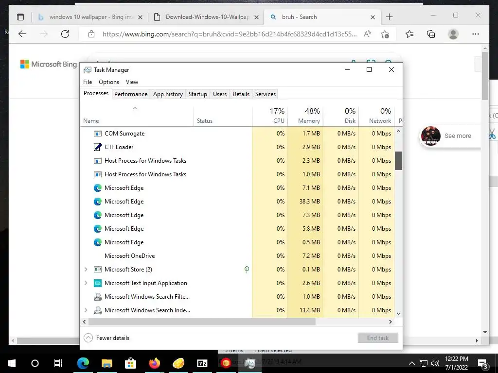This screenshot has height=373, width=498.
Task: Open the network tray icon
Action: pos(424,363)
